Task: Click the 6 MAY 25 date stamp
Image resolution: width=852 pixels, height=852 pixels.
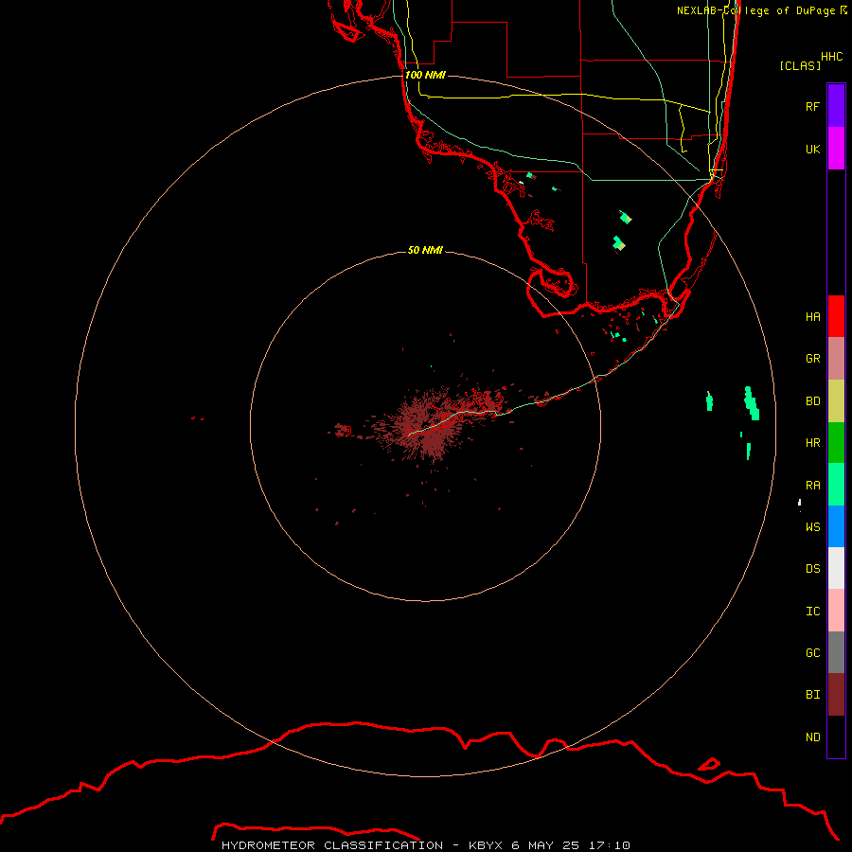Action: pos(545,845)
